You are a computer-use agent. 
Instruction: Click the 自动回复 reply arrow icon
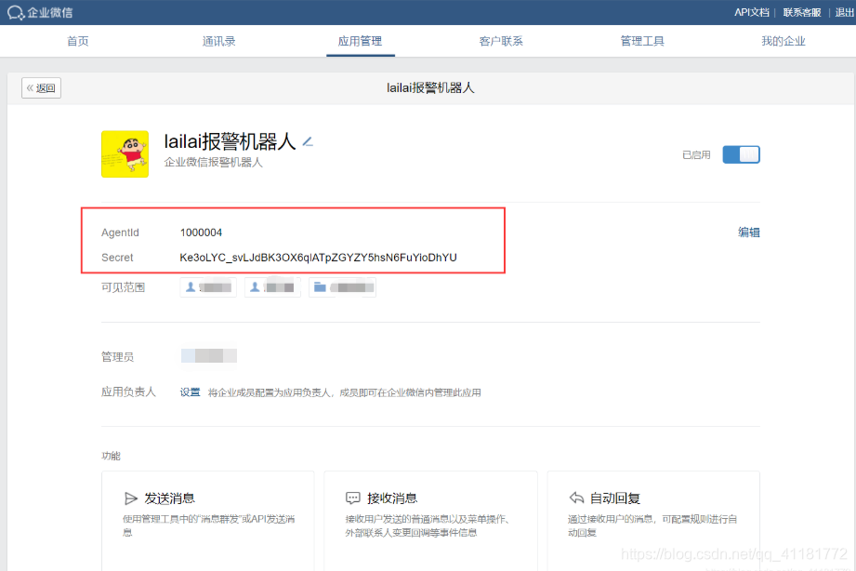coord(576,498)
